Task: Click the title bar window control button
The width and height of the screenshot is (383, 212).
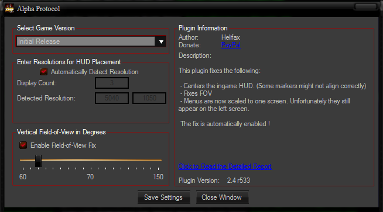Action: tap(365, 6)
